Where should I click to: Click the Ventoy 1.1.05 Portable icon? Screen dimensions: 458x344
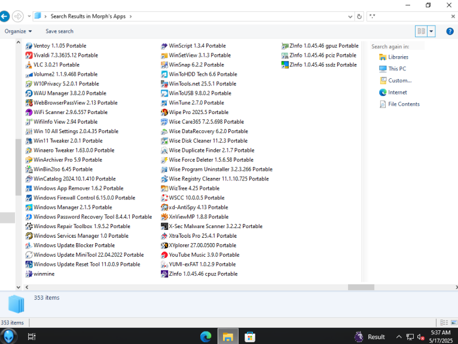pyautogui.click(x=29, y=46)
